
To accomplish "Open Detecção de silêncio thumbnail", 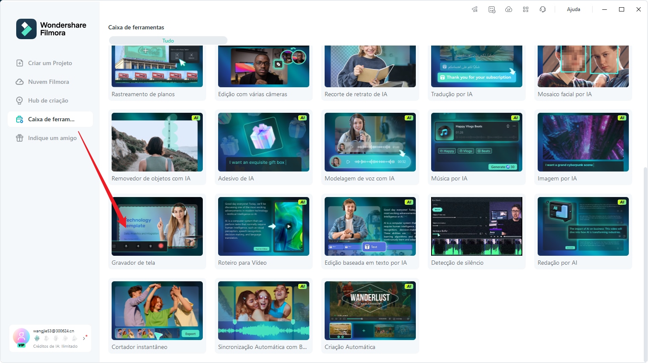I will 477,226.
